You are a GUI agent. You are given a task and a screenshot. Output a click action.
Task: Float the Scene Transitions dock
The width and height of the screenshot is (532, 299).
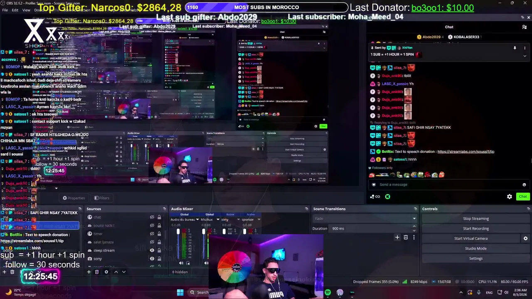pos(416,209)
